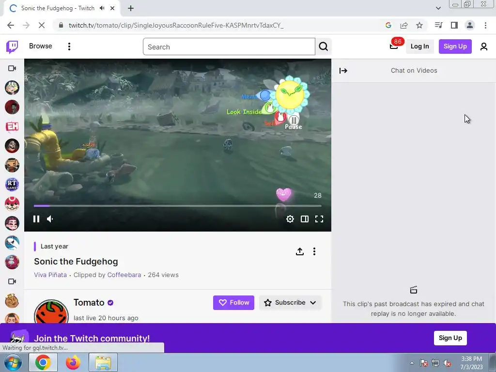Pause the video clip

click(36, 219)
